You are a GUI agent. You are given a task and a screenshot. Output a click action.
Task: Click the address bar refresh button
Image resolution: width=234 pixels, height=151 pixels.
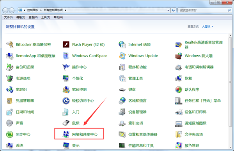pyautogui.click(x=173, y=10)
